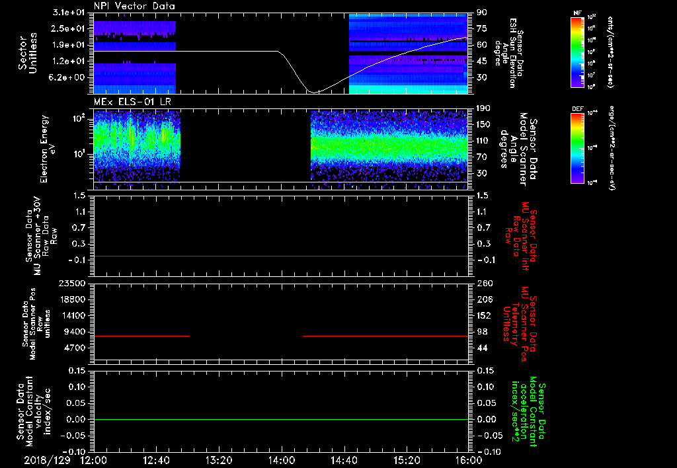Click the 'Sector Unitless' axis label
677x468 pixels.
point(28,53)
